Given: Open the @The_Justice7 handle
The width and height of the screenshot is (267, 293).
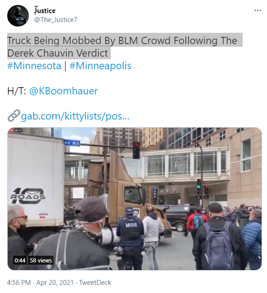Looking at the screenshot, I should 56,20.
